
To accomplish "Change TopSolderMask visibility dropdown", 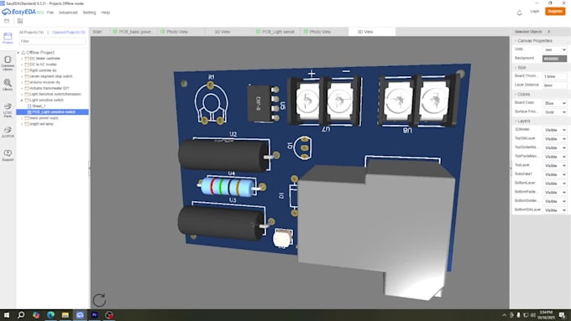I will (x=554, y=148).
